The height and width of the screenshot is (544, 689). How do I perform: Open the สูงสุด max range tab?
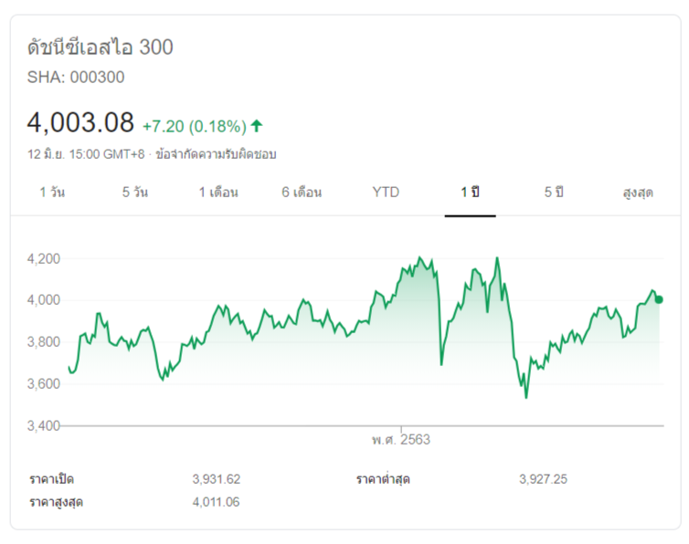tap(638, 193)
